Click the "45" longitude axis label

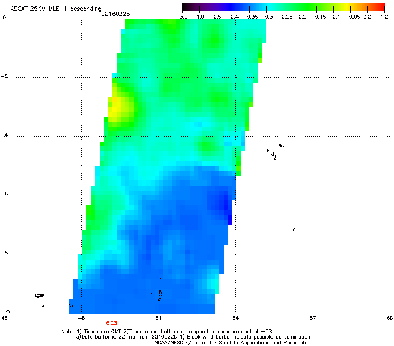pyautogui.click(x=4, y=318)
